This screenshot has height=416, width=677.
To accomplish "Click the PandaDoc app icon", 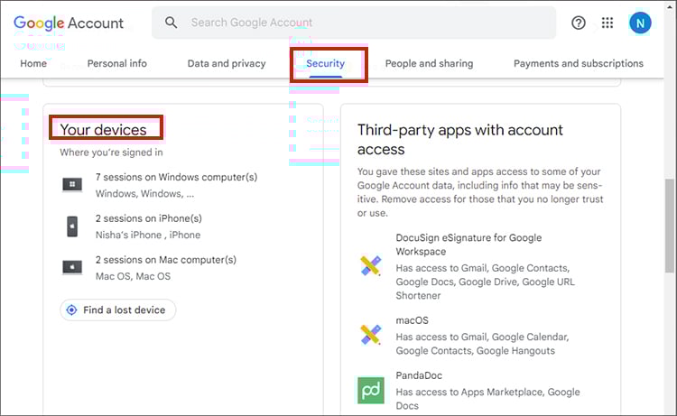I will click(x=370, y=390).
